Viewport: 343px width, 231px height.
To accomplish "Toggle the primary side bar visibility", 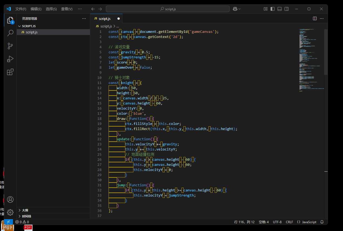I will point(273,9).
